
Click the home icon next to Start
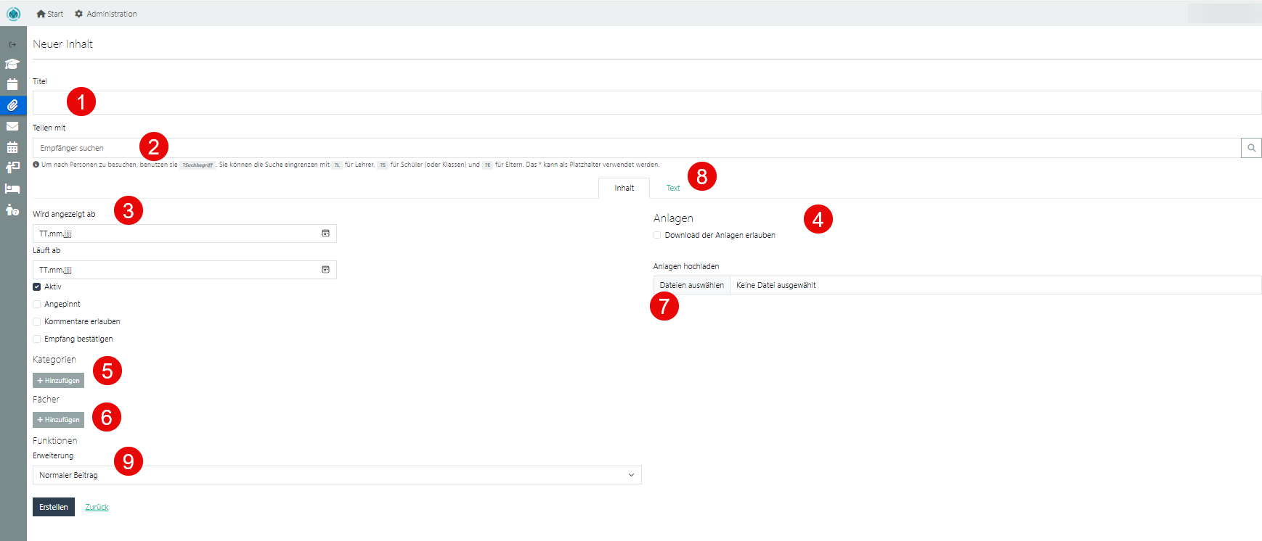tap(41, 14)
